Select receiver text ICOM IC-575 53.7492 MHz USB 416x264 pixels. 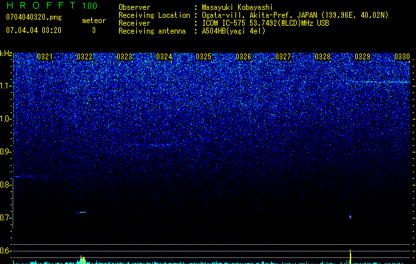(x=265, y=23)
